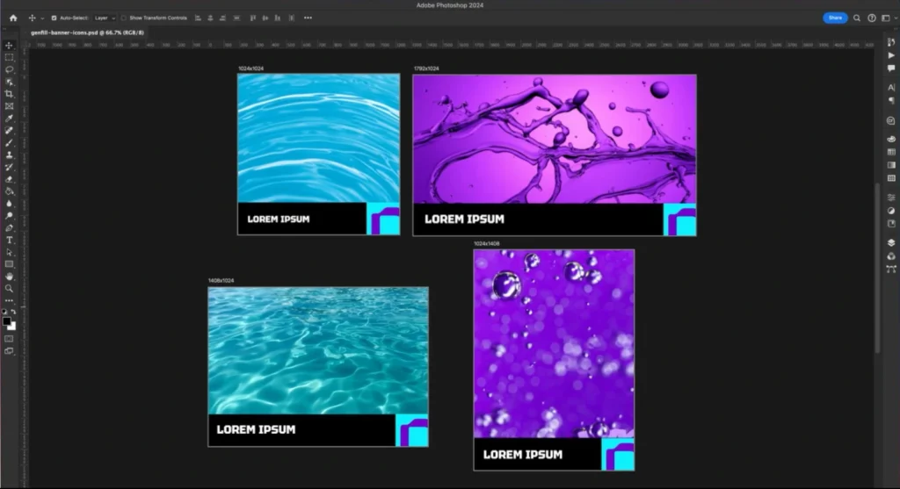This screenshot has height=489, width=900.
Task: Select the Path Selection tool
Action: (9, 252)
